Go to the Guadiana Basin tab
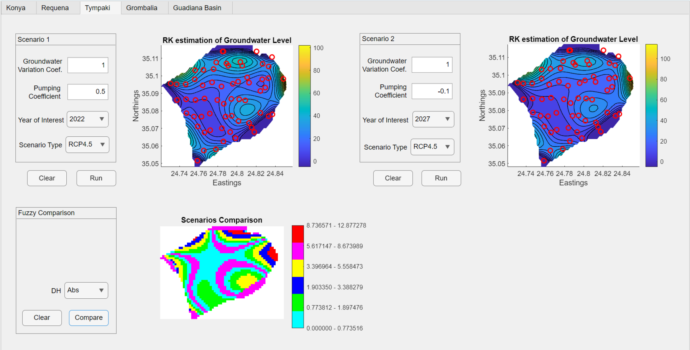The image size is (690, 350). click(197, 8)
